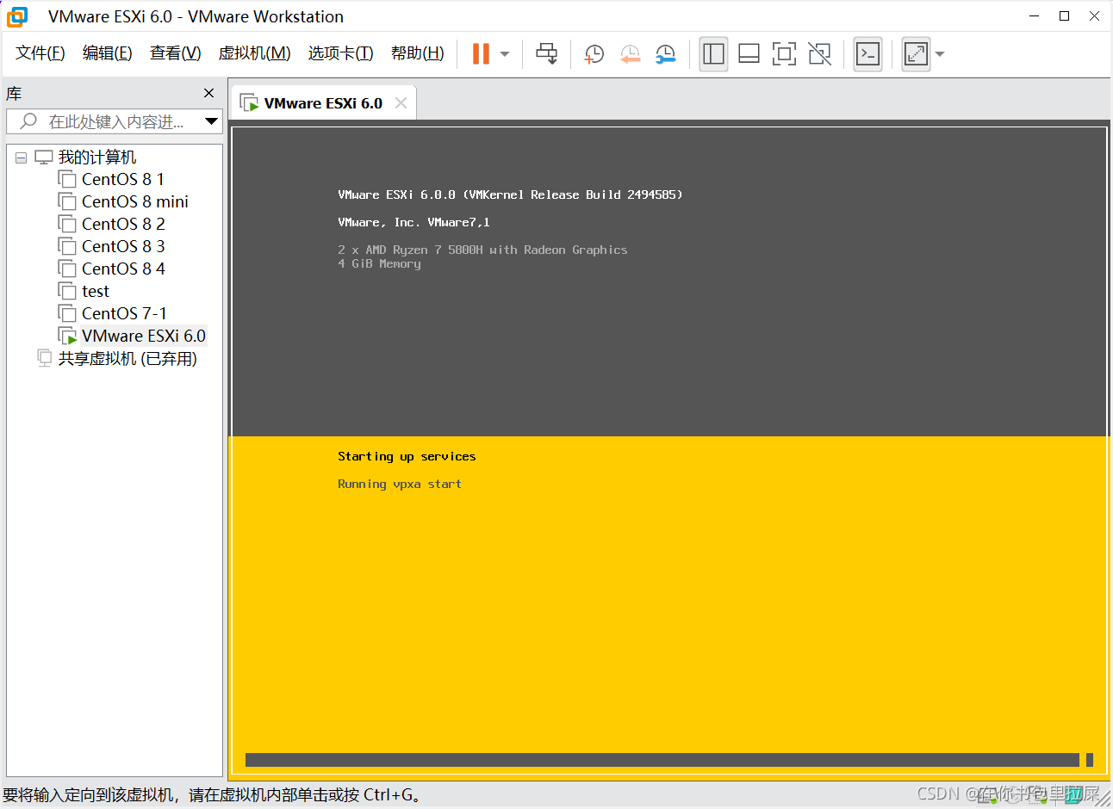
Task: Click inside the ESXi console screen
Action: pyautogui.click(x=668, y=451)
